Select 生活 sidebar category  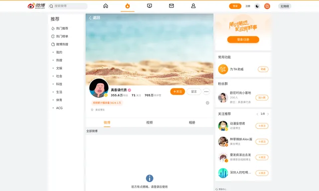coord(59,92)
